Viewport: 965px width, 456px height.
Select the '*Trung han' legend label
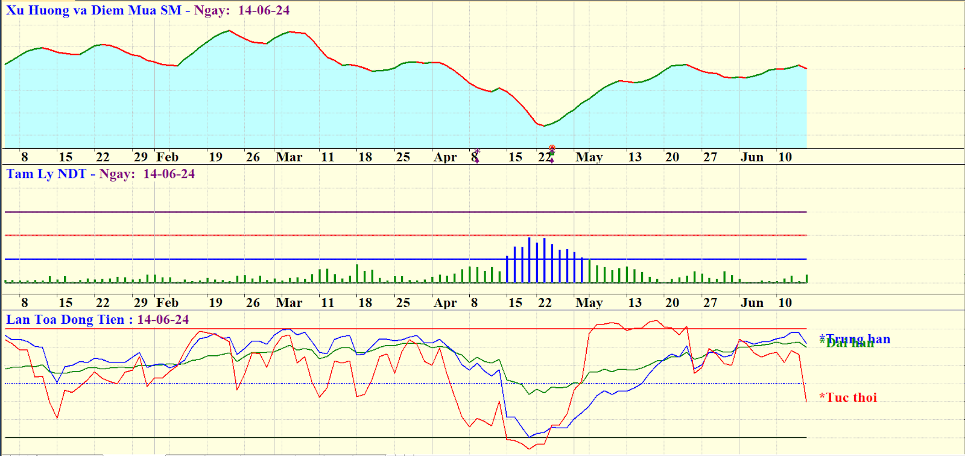(x=855, y=338)
